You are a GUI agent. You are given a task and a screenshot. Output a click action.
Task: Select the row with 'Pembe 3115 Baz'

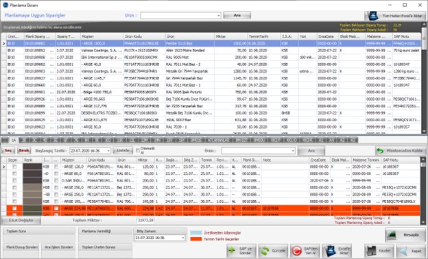point(213,43)
